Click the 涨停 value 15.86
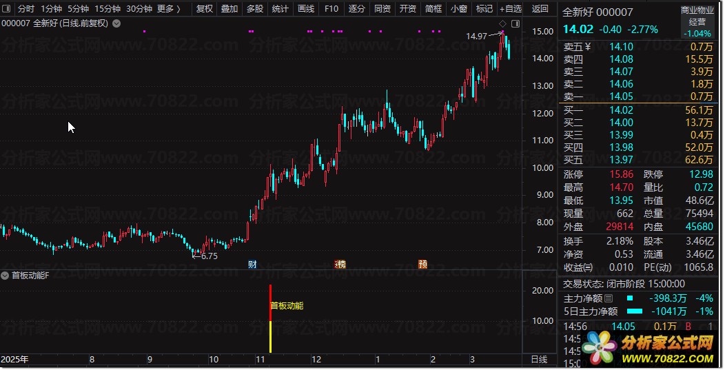This screenshot has width=725, height=370. point(622,174)
